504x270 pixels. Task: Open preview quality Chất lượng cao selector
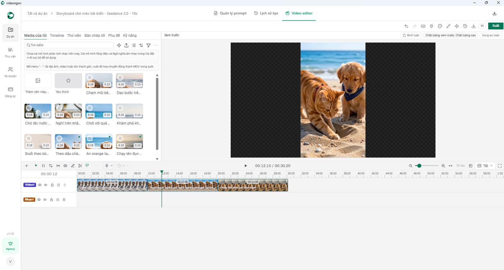pyautogui.click(x=450, y=35)
